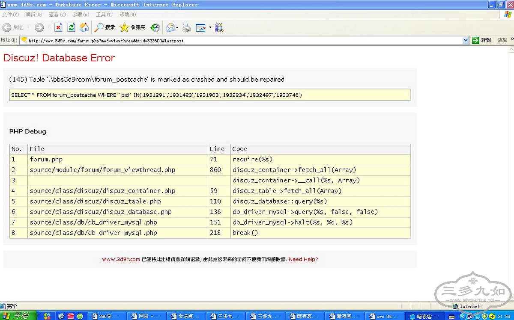This screenshot has width=514, height=320.
Task: Open the 收藏(A) menu
Action: coord(81,15)
